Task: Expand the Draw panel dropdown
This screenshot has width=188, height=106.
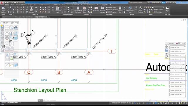Action: click(11, 14)
